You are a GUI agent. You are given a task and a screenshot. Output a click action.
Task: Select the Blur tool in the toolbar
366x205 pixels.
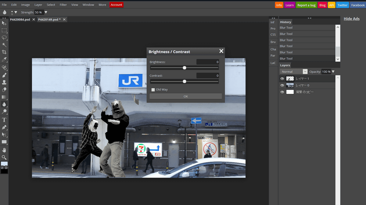[4, 104]
